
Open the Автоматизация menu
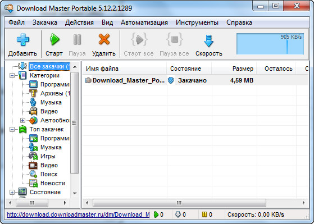(x=144, y=22)
